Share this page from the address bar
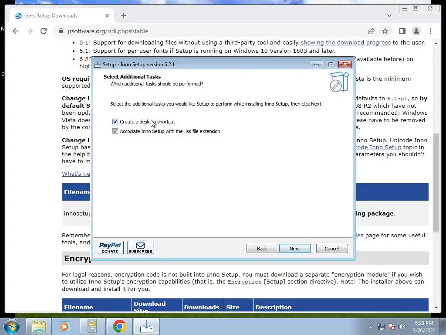Screen dimensions: 446x335 (x=371, y=31)
